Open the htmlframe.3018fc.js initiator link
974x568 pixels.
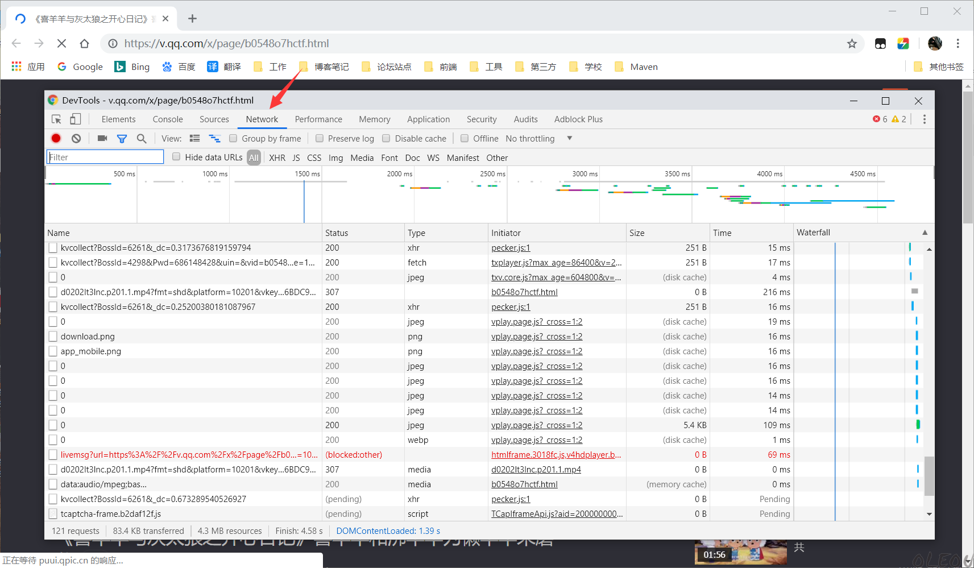pyautogui.click(x=556, y=455)
